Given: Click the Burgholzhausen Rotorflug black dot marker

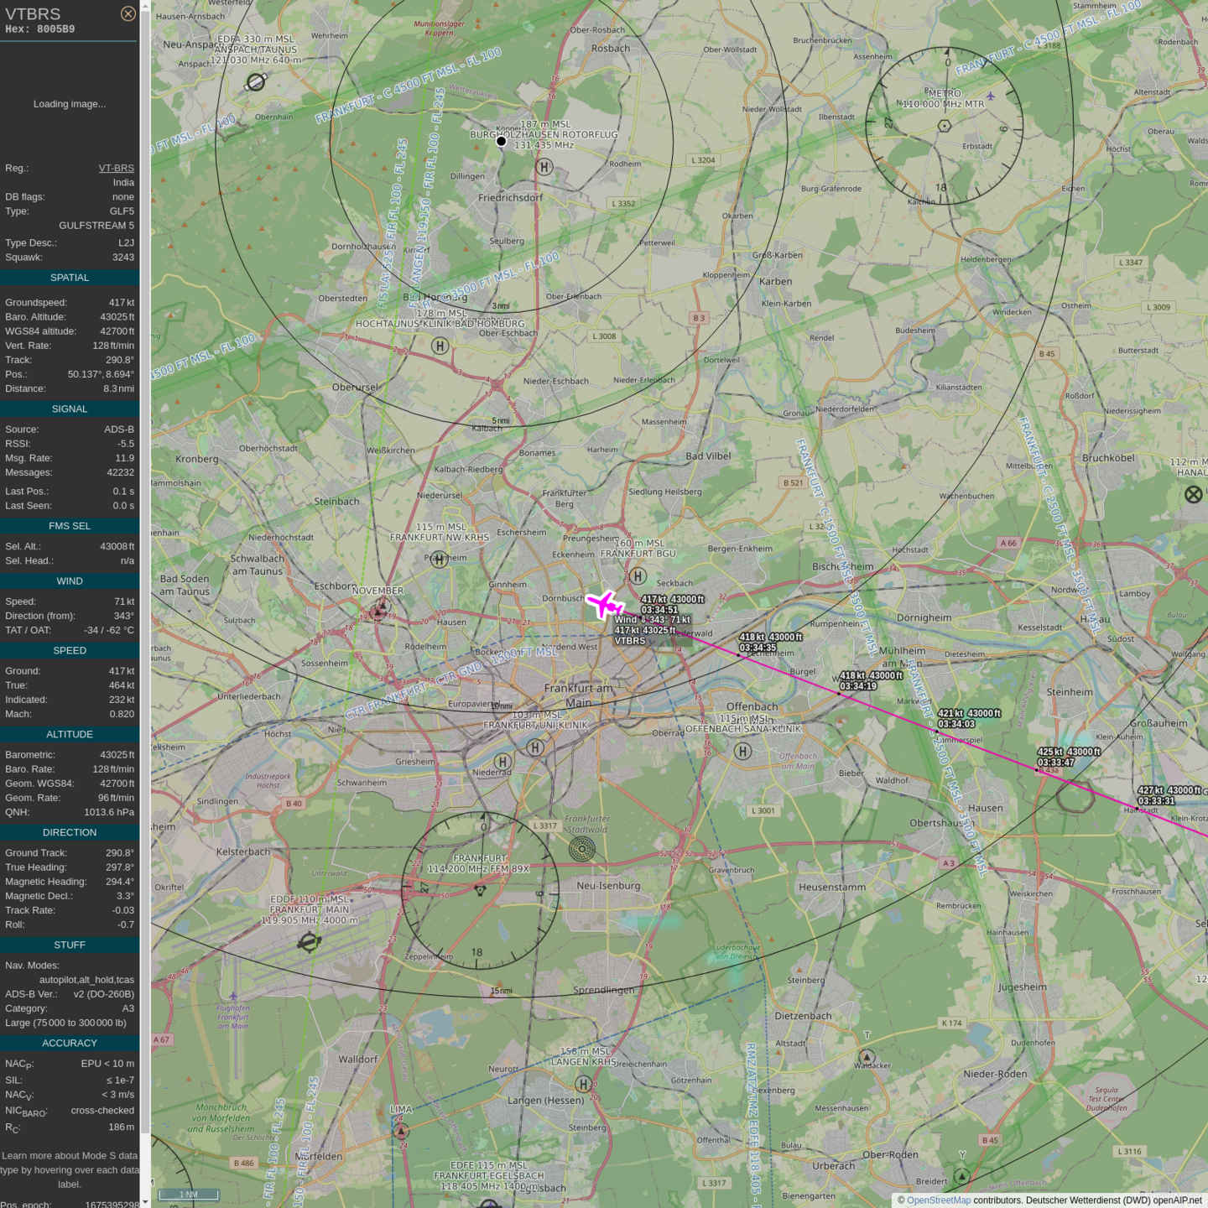Looking at the screenshot, I should [501, 141].
